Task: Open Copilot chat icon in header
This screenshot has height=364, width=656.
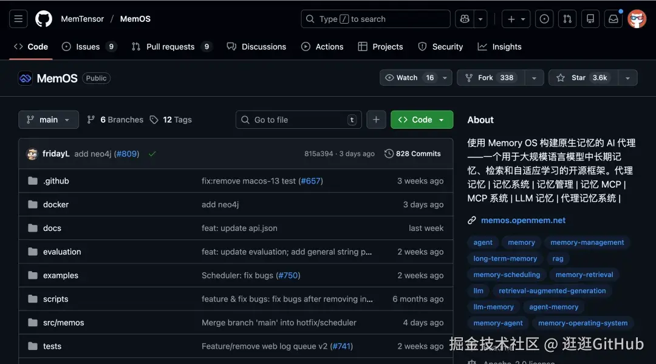Action: (465, 19)
